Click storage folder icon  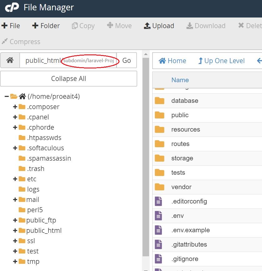159,158
